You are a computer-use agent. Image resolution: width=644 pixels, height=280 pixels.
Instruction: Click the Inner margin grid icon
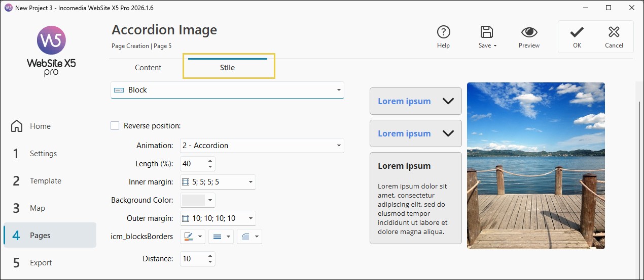(x=186, y=182)
